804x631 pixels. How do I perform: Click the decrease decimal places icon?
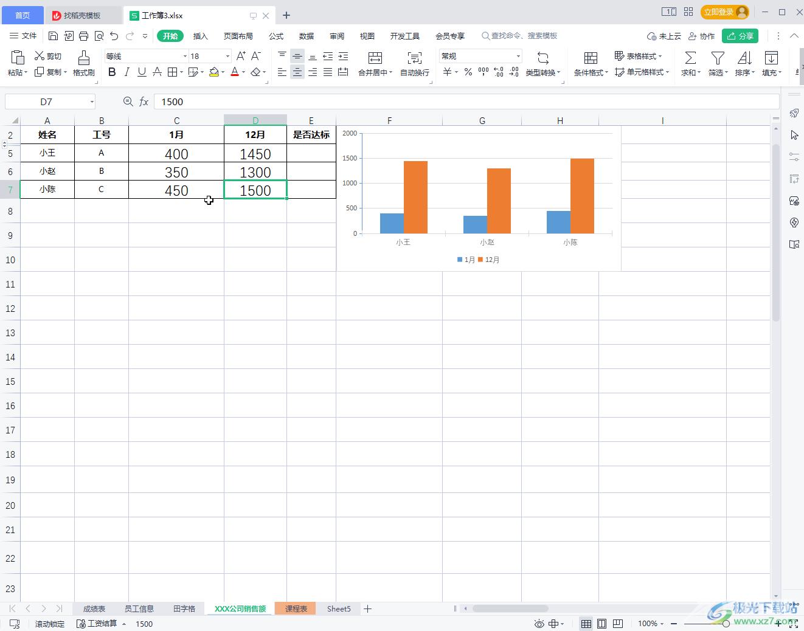[x=514, y=72]
